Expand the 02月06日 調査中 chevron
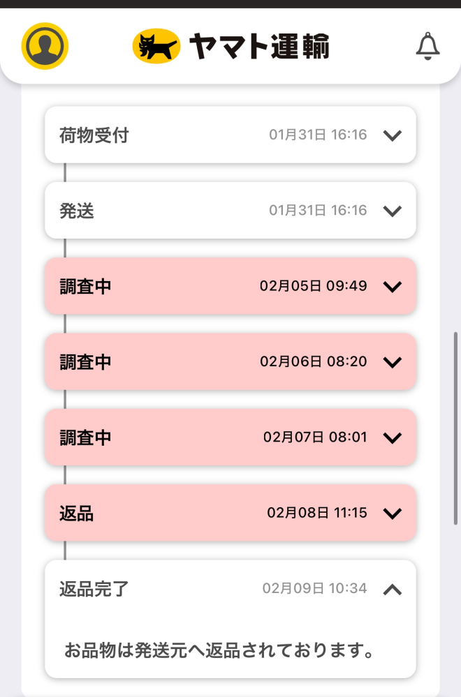Screen dimensions: 461x697 pyautogui.click(x=393, y=362)
